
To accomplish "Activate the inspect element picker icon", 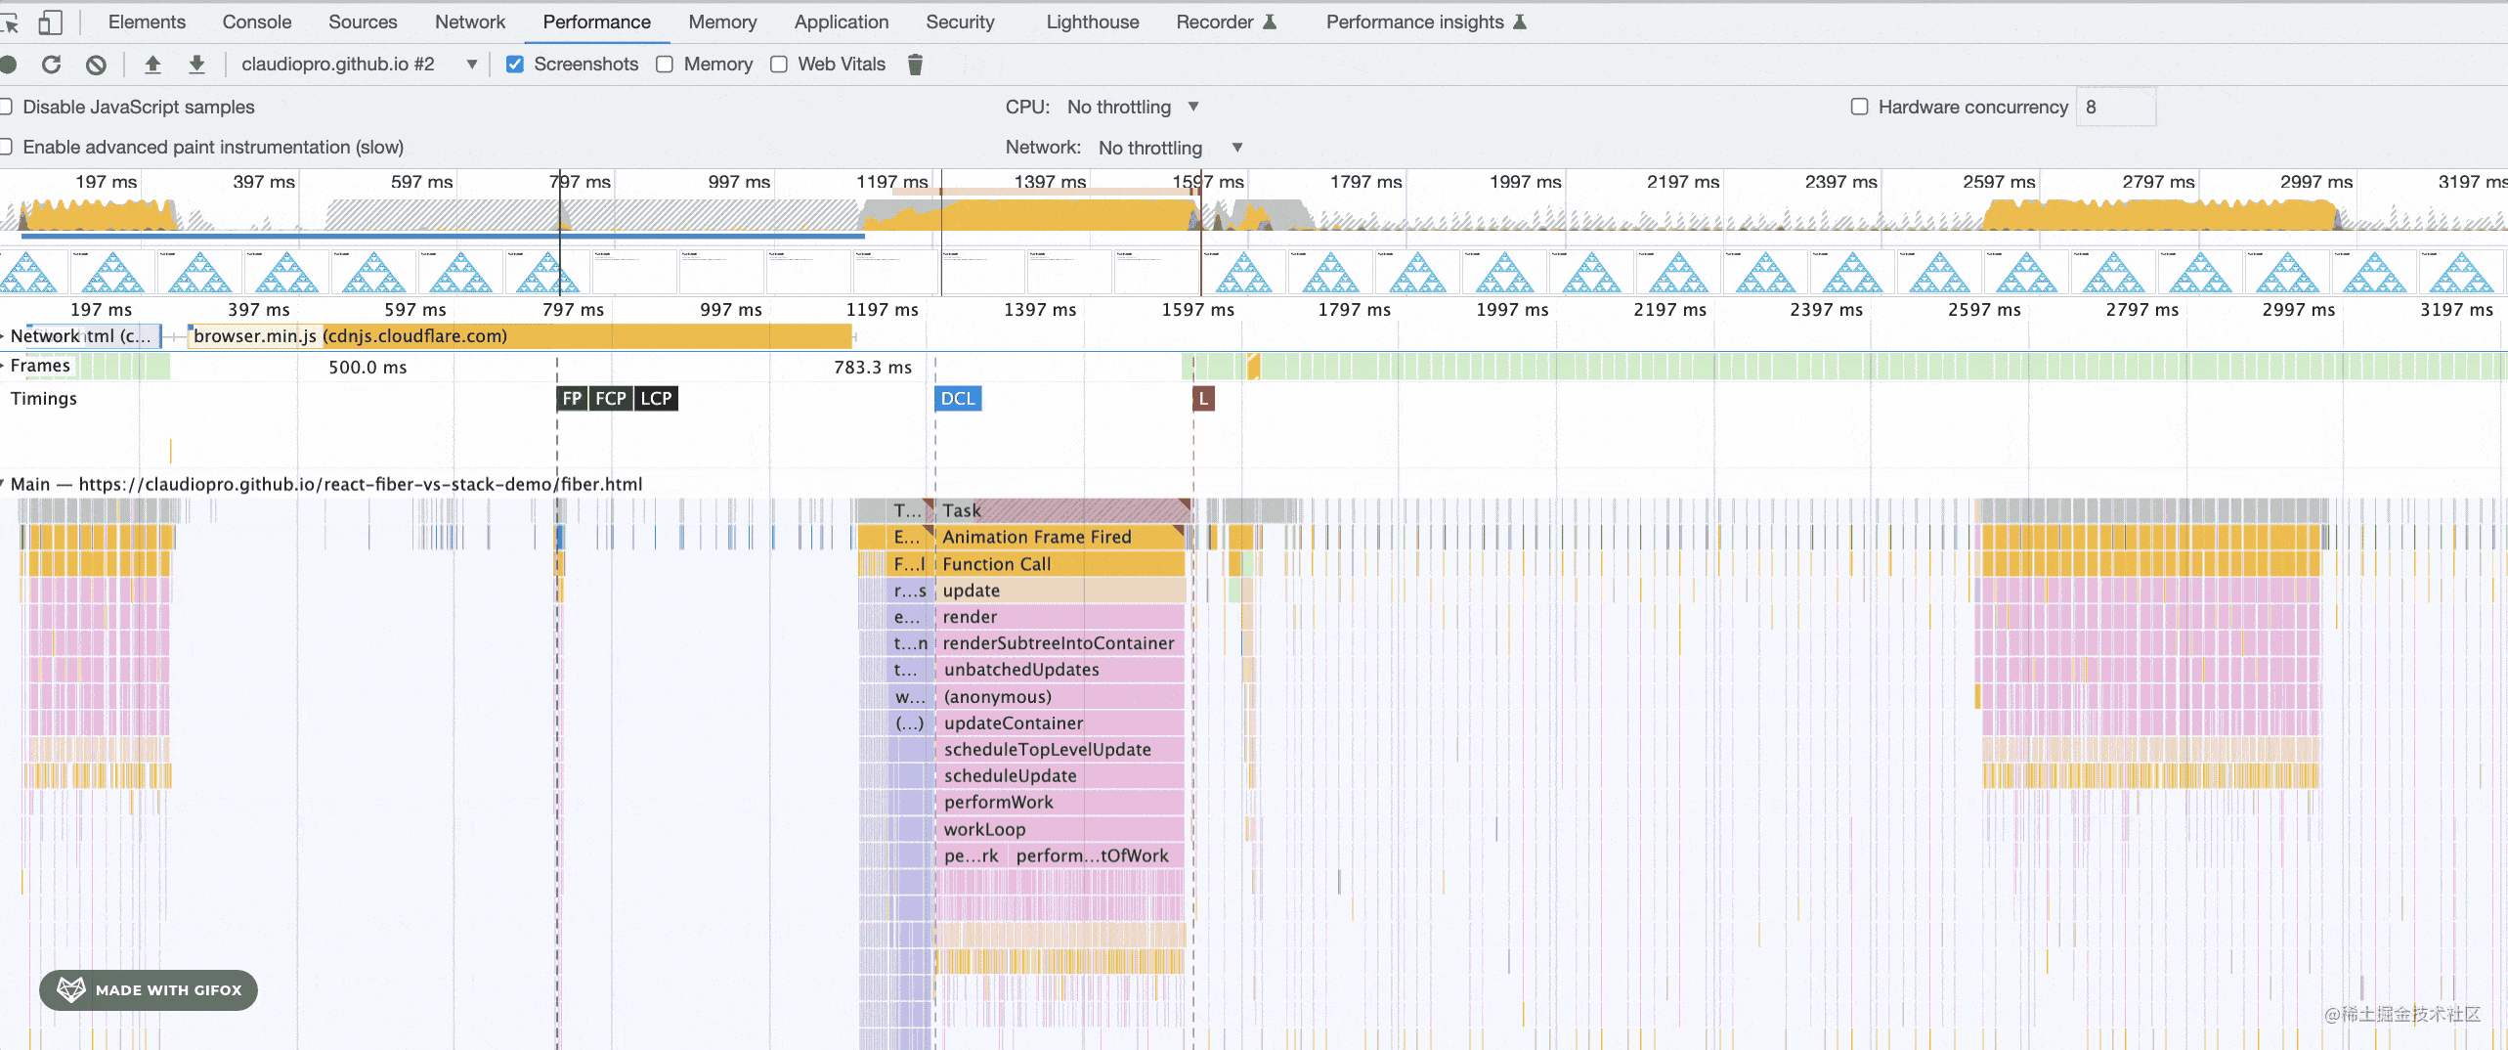I will click(11, 22).
